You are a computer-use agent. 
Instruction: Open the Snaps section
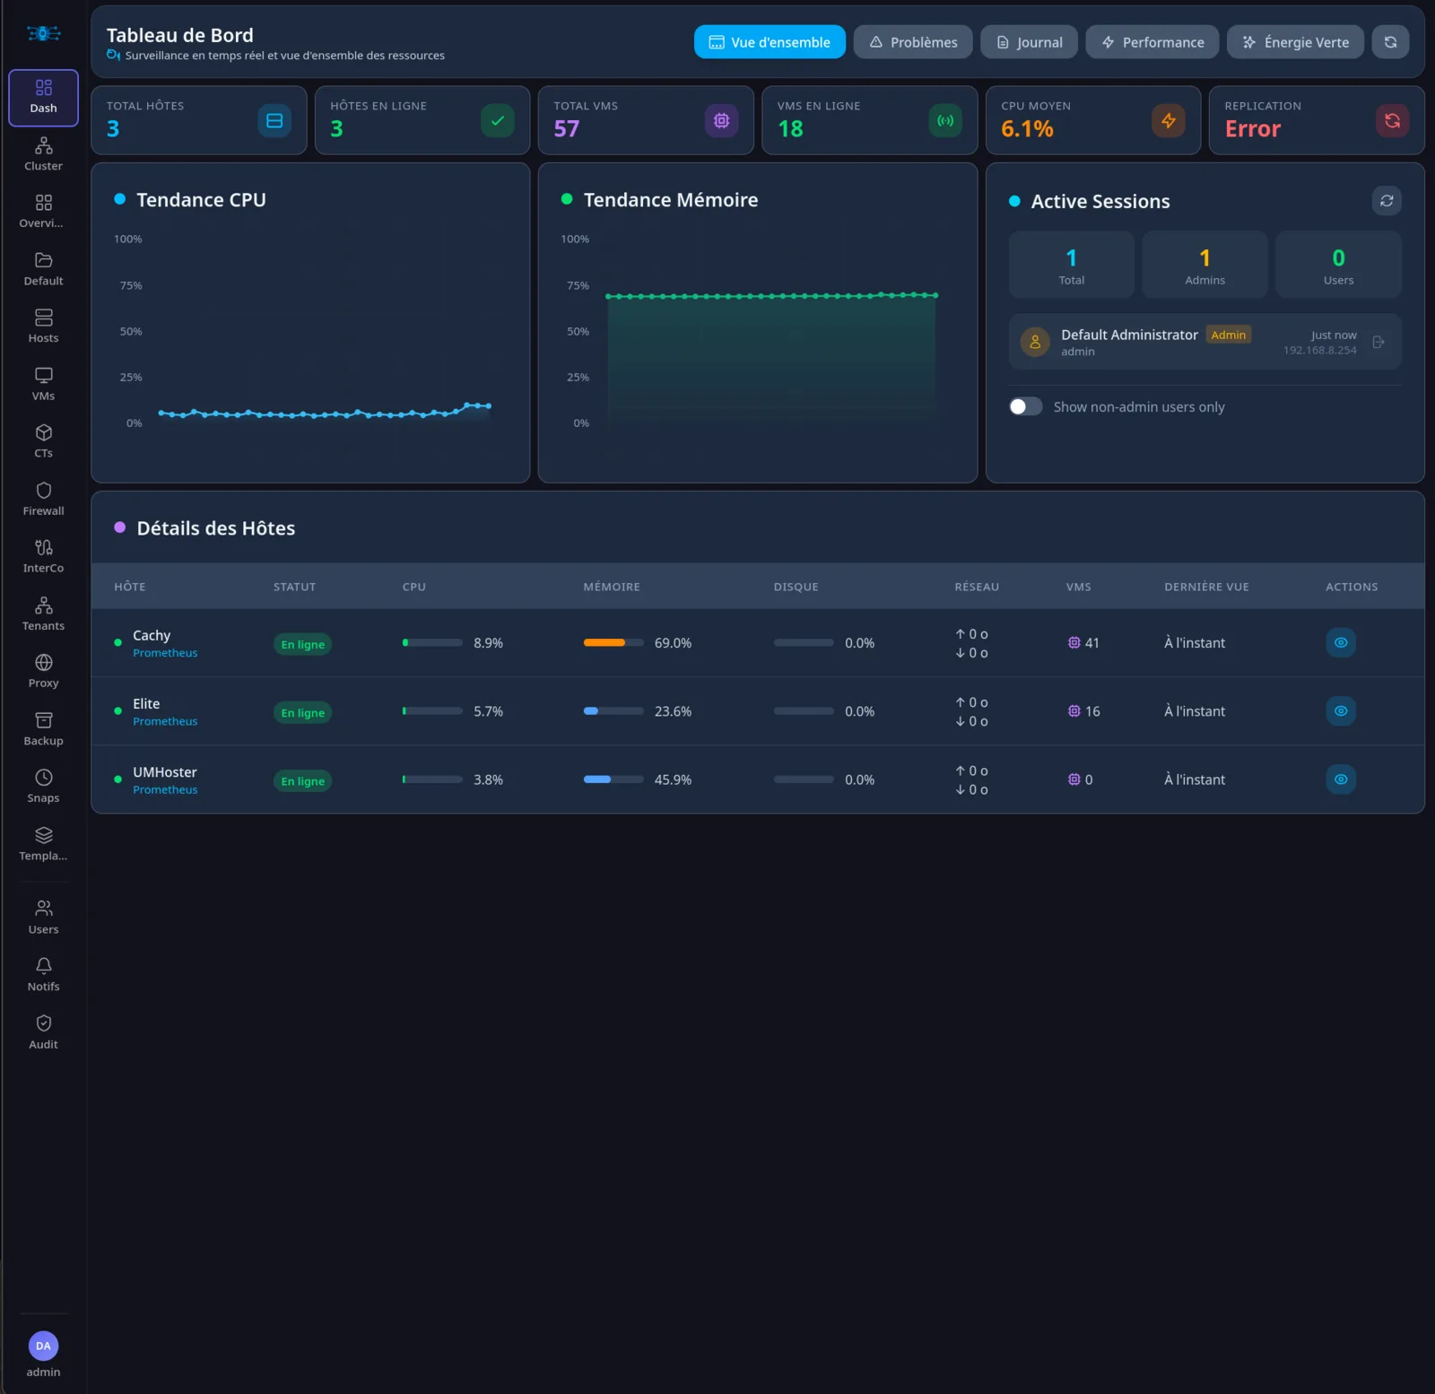click(x=43, y=787)
